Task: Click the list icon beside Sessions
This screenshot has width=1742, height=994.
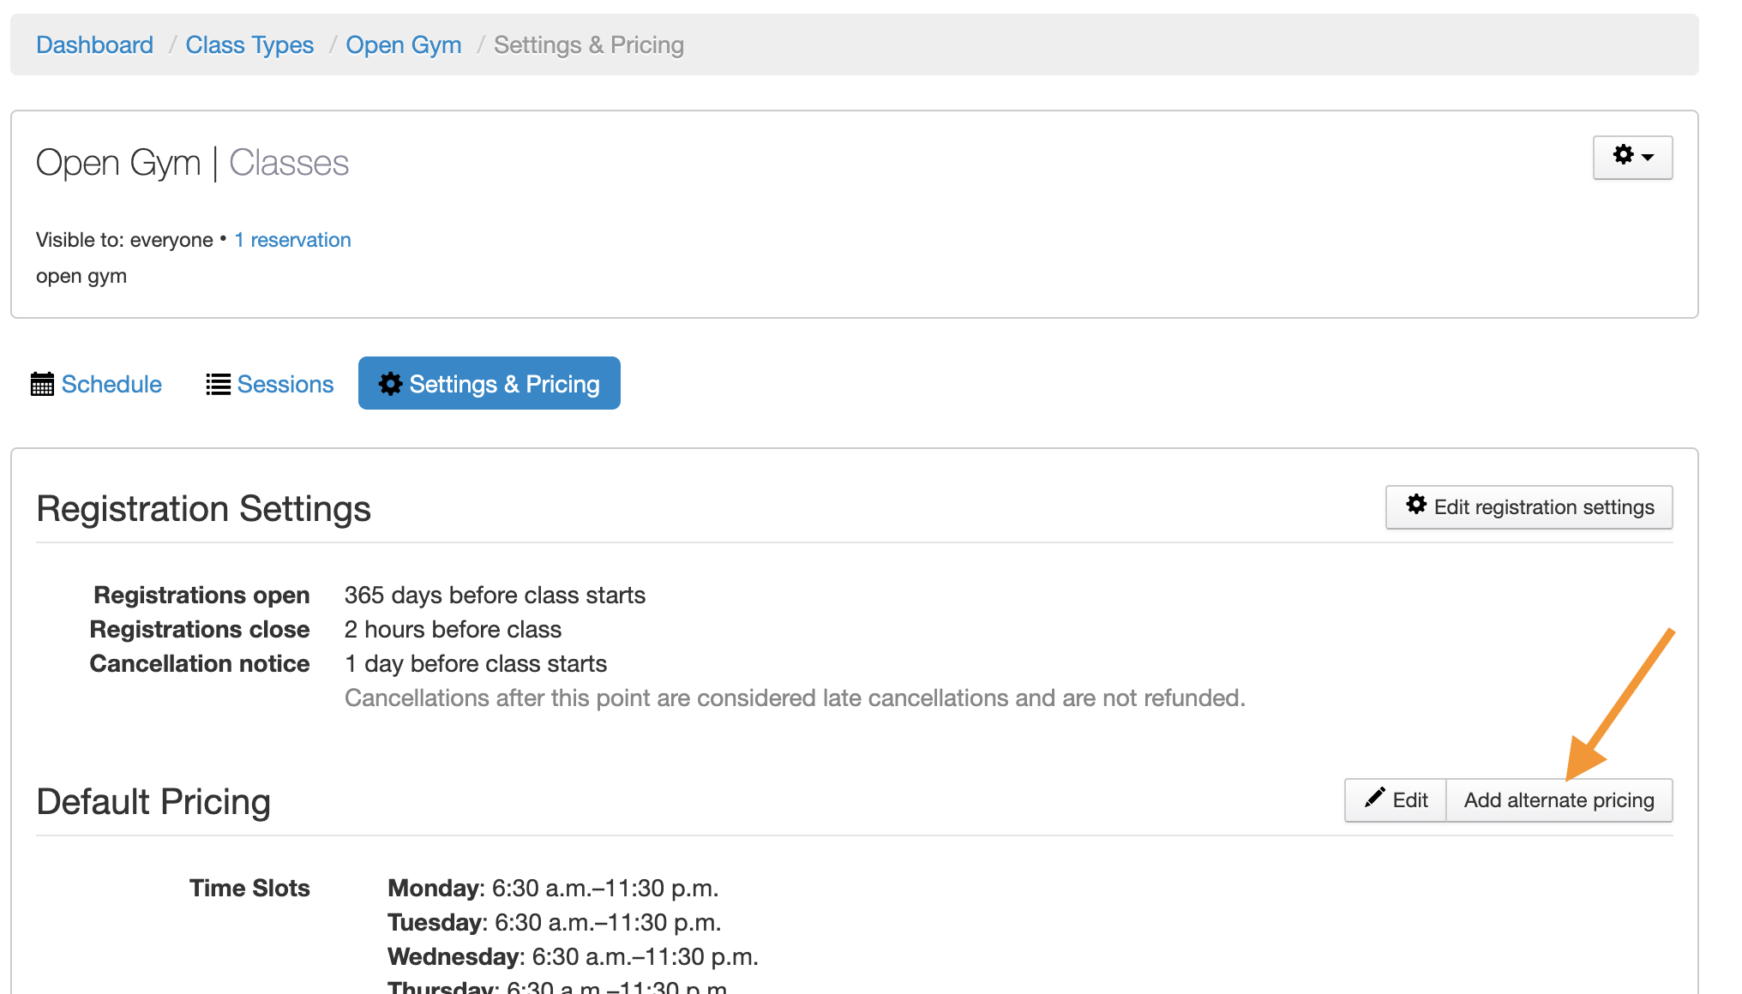Action: (x=218, y=384)
